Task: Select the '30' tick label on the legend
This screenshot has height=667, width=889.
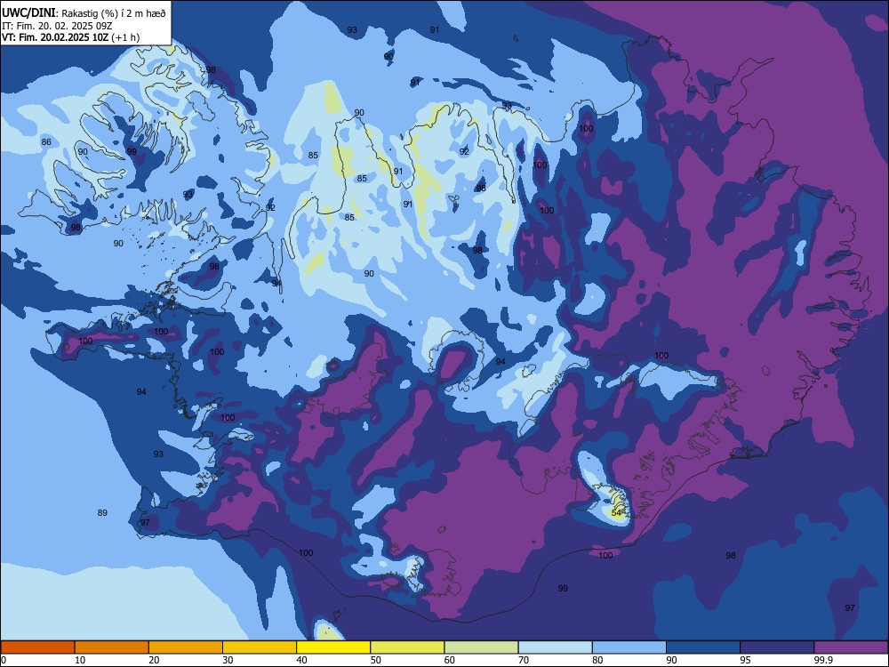Action: click(x=228, y=660)
